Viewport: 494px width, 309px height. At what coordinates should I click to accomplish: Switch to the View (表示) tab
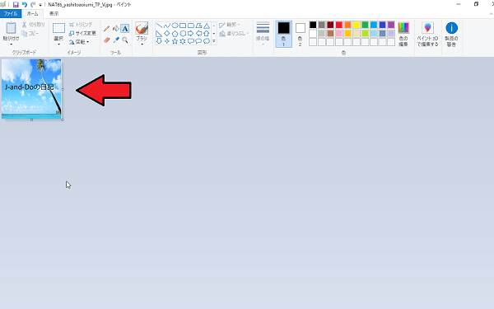pyautogui.click(x=54, y=13)
